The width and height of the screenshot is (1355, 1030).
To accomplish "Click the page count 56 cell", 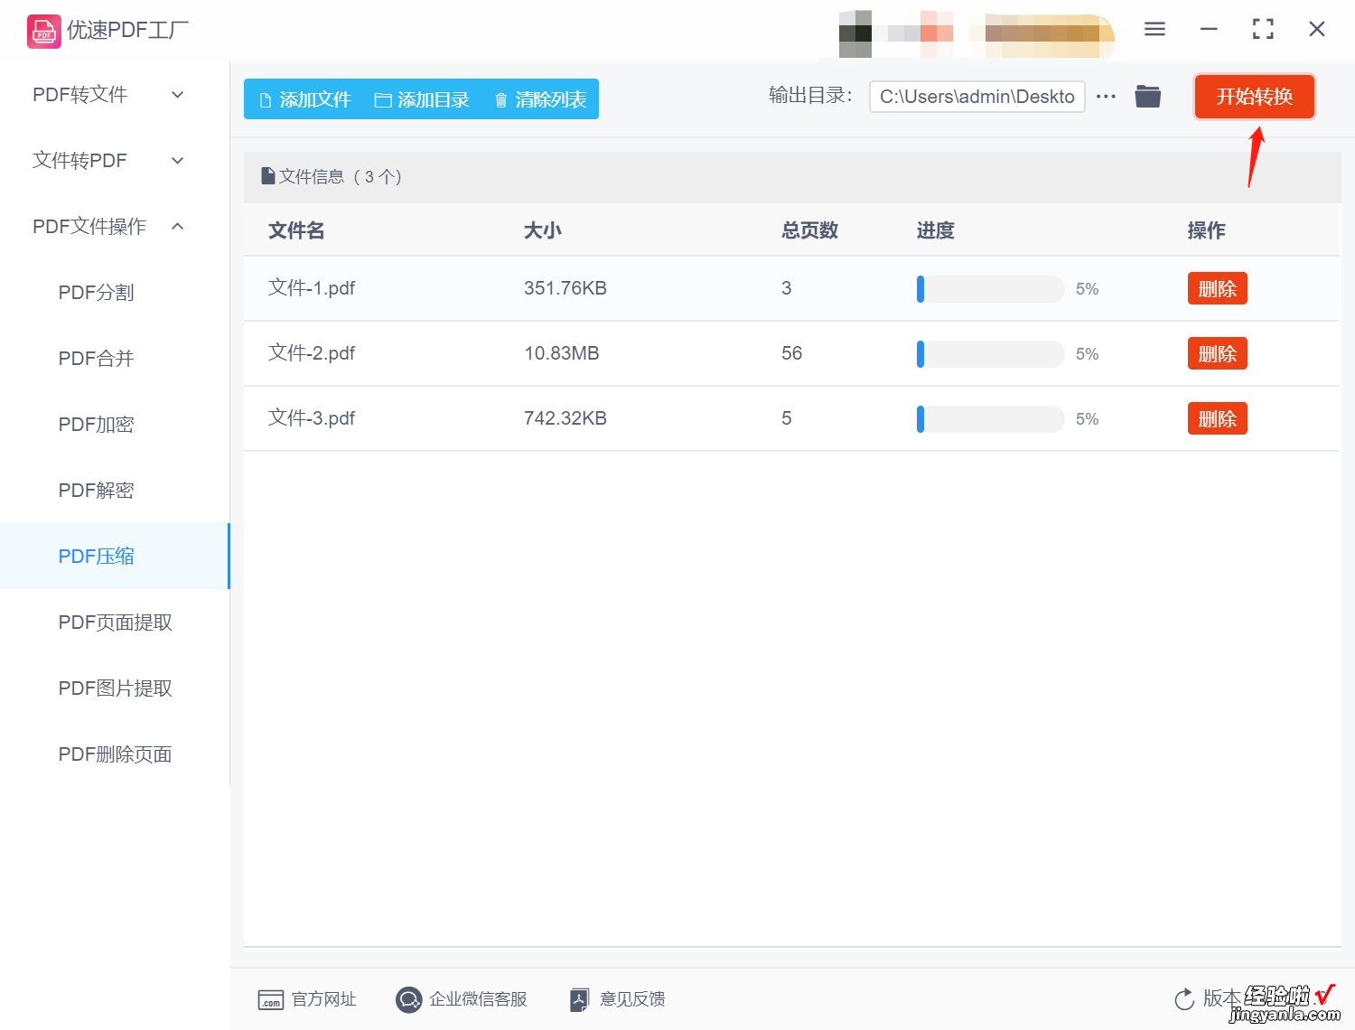I will [791, 353].
